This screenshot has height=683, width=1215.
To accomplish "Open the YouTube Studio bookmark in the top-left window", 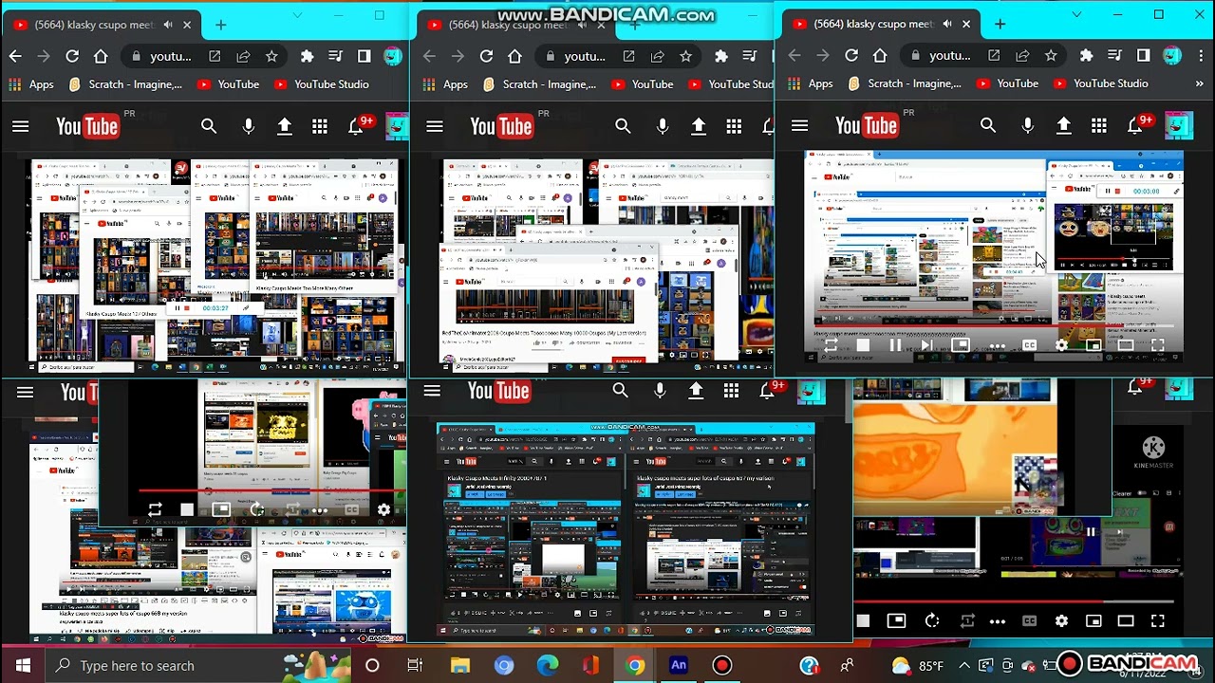I will pos(322,84).
